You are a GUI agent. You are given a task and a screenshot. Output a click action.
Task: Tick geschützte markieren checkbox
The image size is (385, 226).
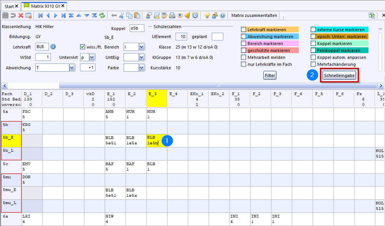pyautogui.click(x=244, y=50)
